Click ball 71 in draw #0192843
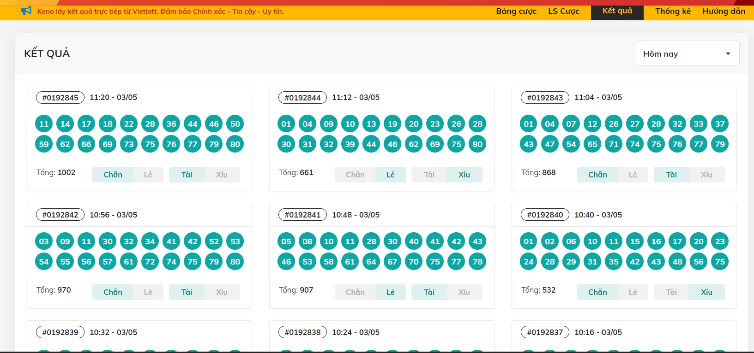Viewport: 754px width, 353px height. [614, 144]
